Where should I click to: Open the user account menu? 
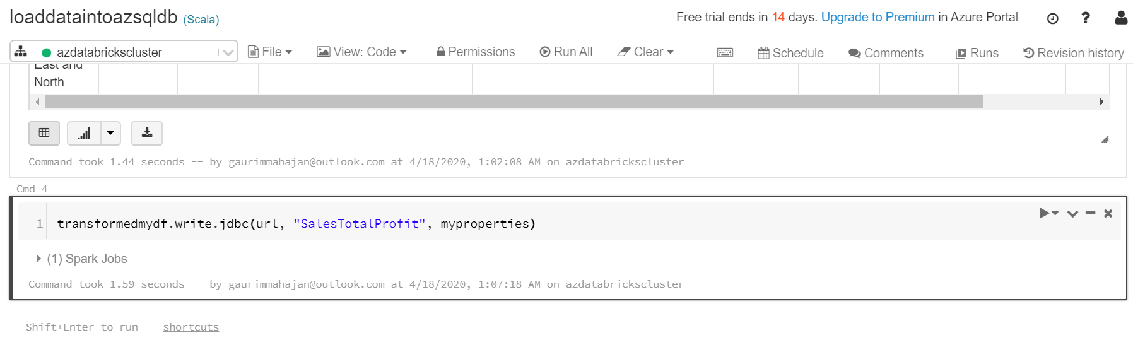[1120, 18]
